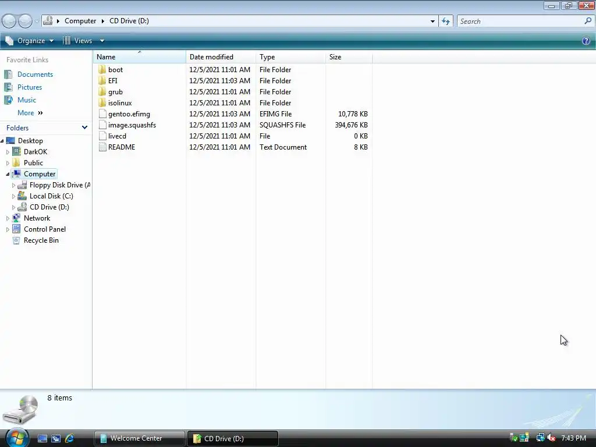Select Network in folder tree
596x447 pixels.
pyautogui.click(x=37, y=218)
